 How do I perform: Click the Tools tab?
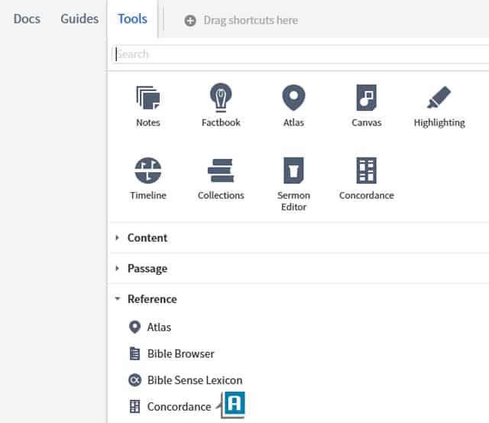(132, 19)
